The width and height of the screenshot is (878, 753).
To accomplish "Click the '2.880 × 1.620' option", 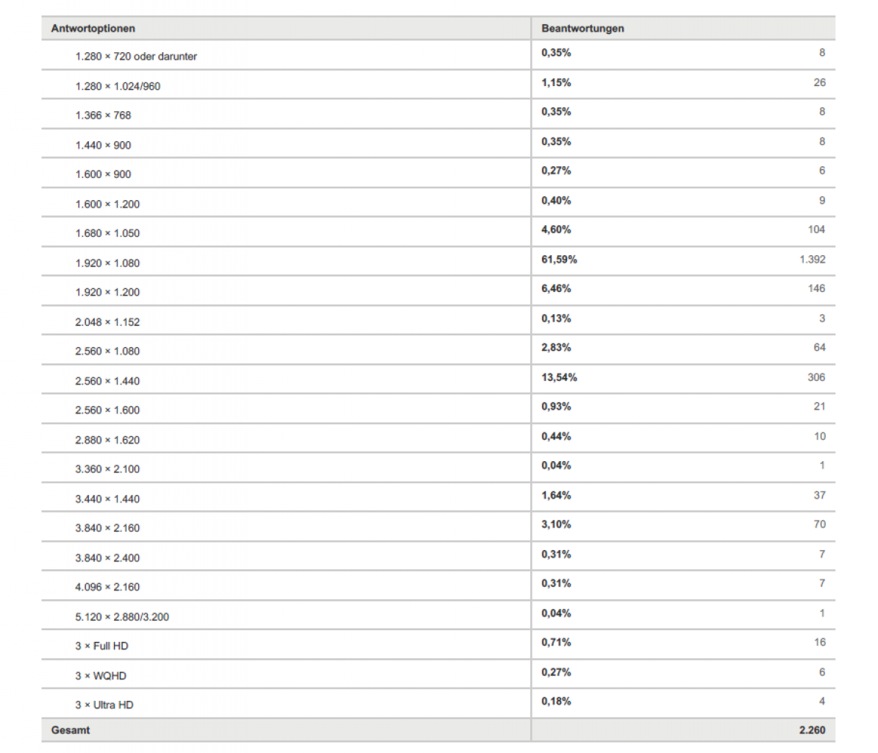I will pyautogui.click(x=107, y=440).
